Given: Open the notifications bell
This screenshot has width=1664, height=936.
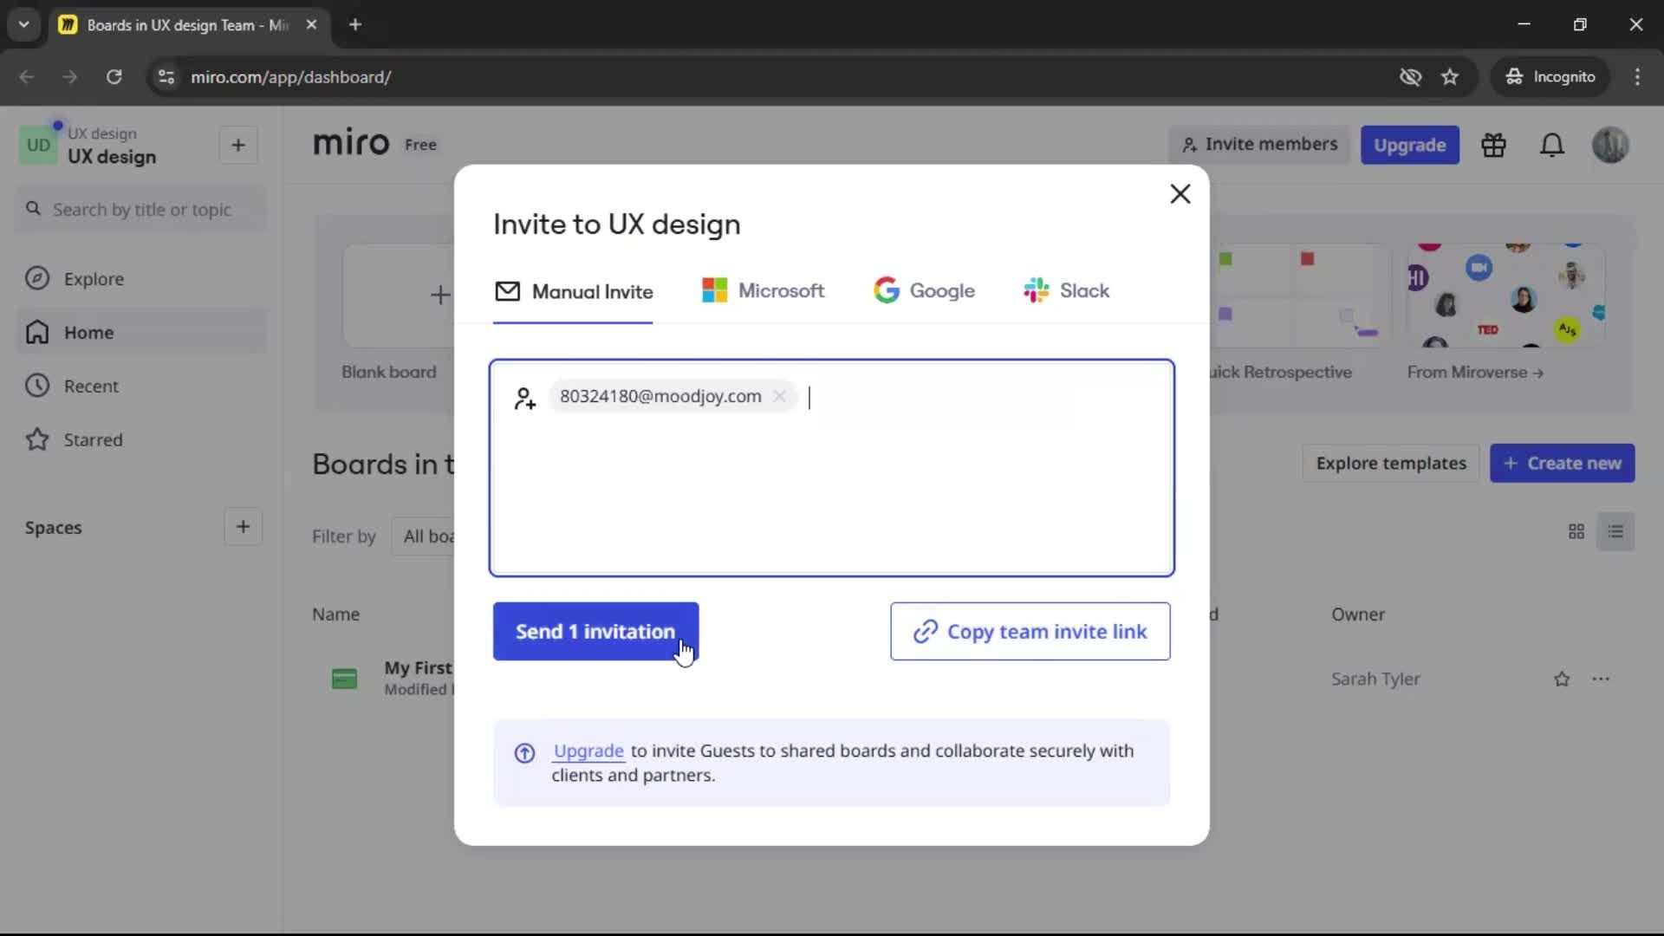Looking at the screenshot, I should (1551, 145).
